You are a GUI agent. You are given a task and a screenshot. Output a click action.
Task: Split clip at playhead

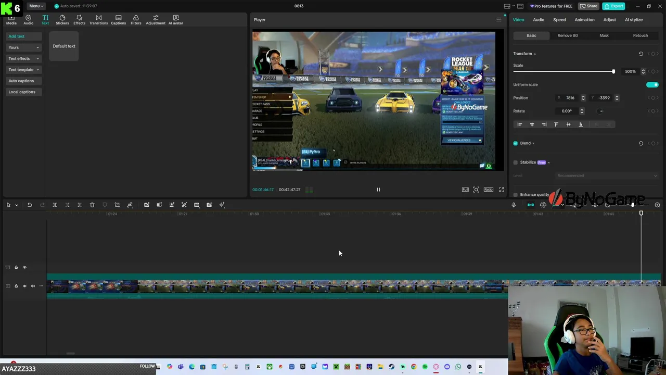(x=55, y=205)
